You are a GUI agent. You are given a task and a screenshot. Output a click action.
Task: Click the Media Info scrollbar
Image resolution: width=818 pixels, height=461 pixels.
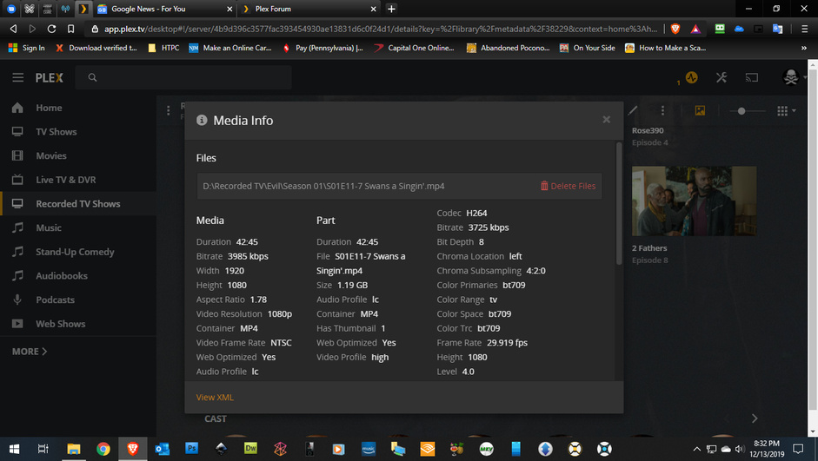(x=619, y=203)
